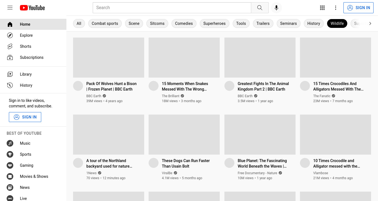
Task: Open These Dogs Can Run Faster title
Action: point(186,163)
